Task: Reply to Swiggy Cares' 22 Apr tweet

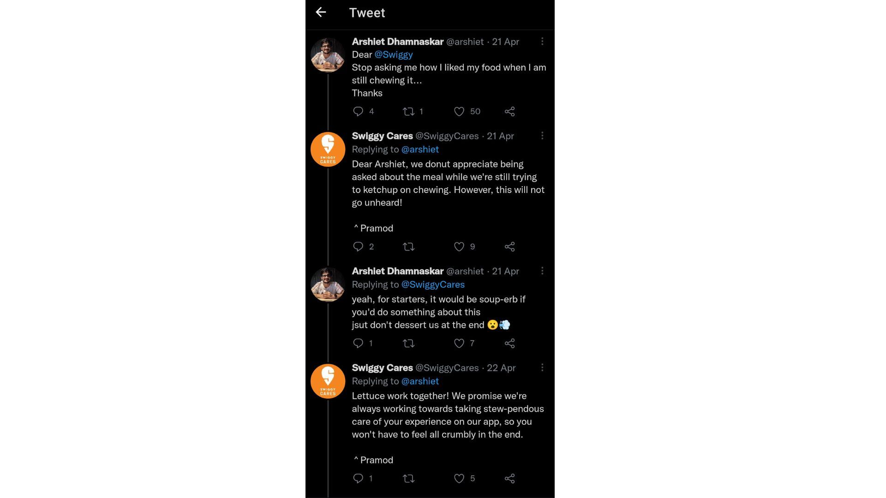Action: click(359, 478)
